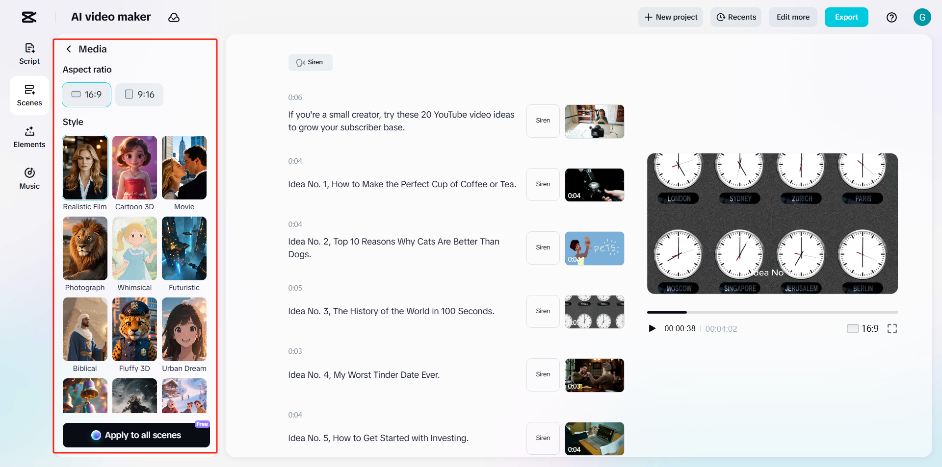This screenshot has width=942, height=467.
Task: Select the colorful bell style thumbnail
Action: tap(85, 395)
